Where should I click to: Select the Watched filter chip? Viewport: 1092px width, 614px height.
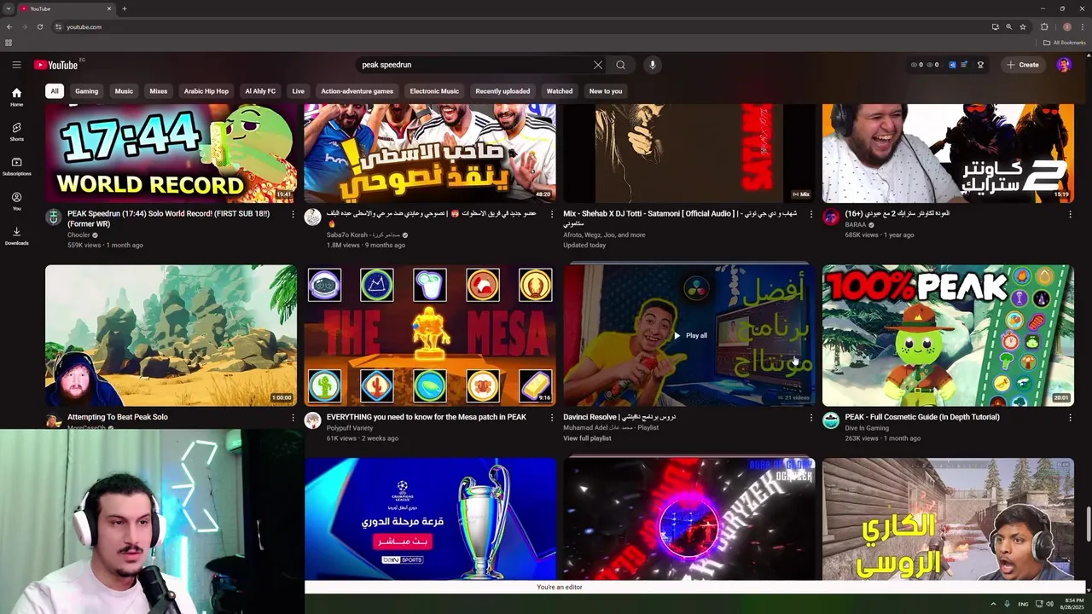560,91
